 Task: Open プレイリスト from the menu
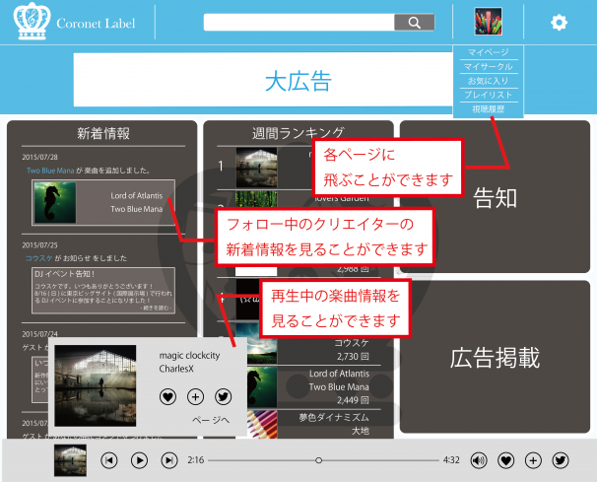click(x=488, y=95)
